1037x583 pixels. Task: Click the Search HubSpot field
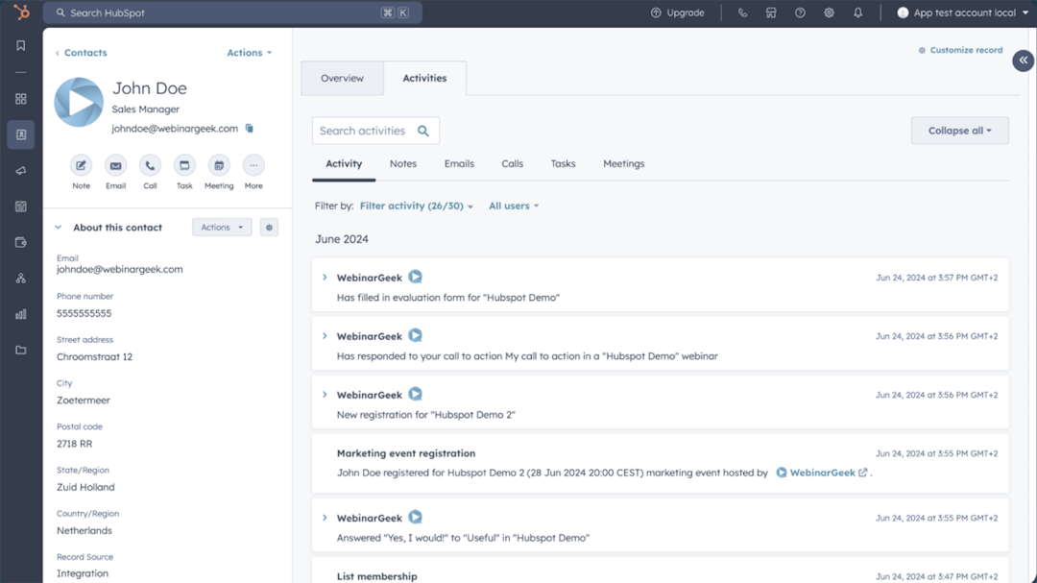(232, 12)
